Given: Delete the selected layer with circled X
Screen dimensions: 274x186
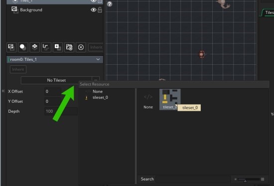Looking at the screenshot, I should pyautogui.click(x=81, y=47).
